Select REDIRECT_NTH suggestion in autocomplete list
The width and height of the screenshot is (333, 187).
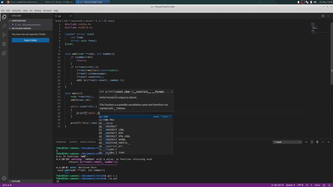tap(114, 133)
